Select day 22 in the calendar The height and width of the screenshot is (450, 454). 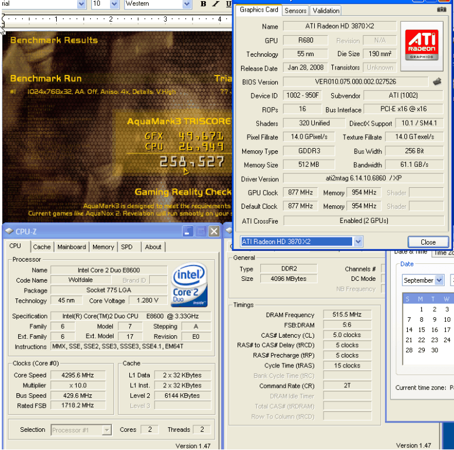[422, 340]
